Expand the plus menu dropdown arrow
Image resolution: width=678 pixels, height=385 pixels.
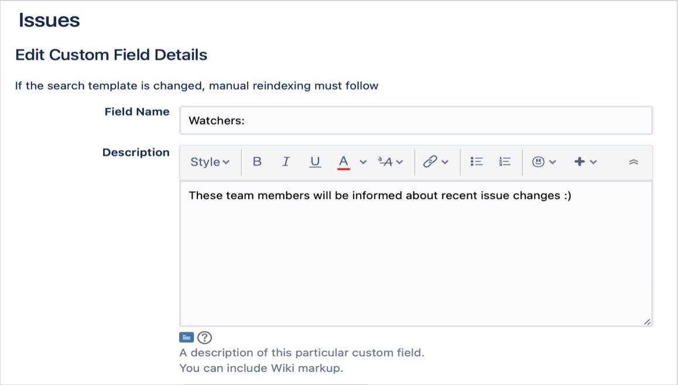pos(593,162)
